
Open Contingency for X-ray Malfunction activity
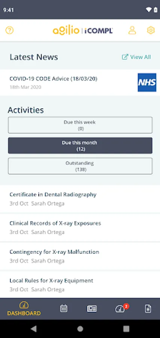[x=80, y=256]
